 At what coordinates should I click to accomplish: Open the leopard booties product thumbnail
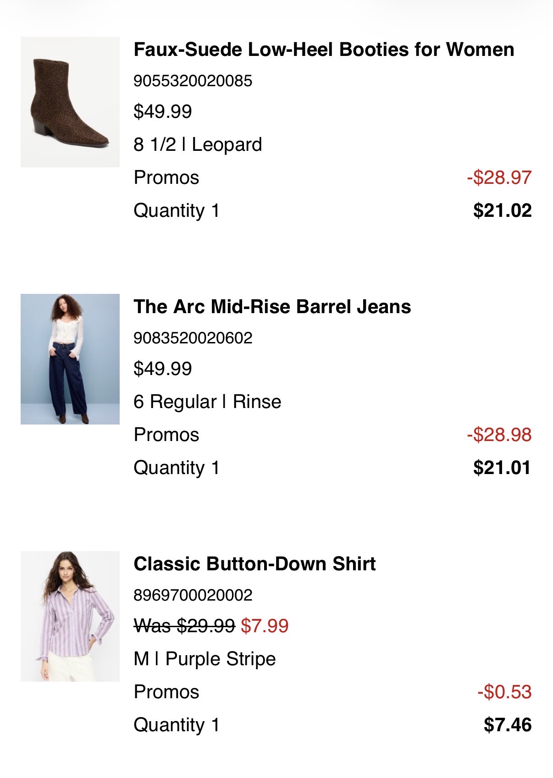[x=70, y=102]
